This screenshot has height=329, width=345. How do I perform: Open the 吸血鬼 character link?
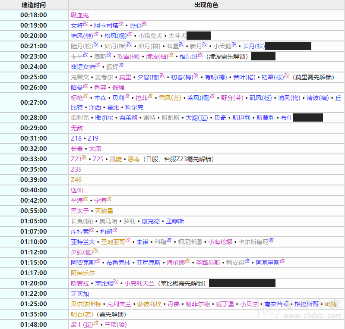[x=80, y=15]
